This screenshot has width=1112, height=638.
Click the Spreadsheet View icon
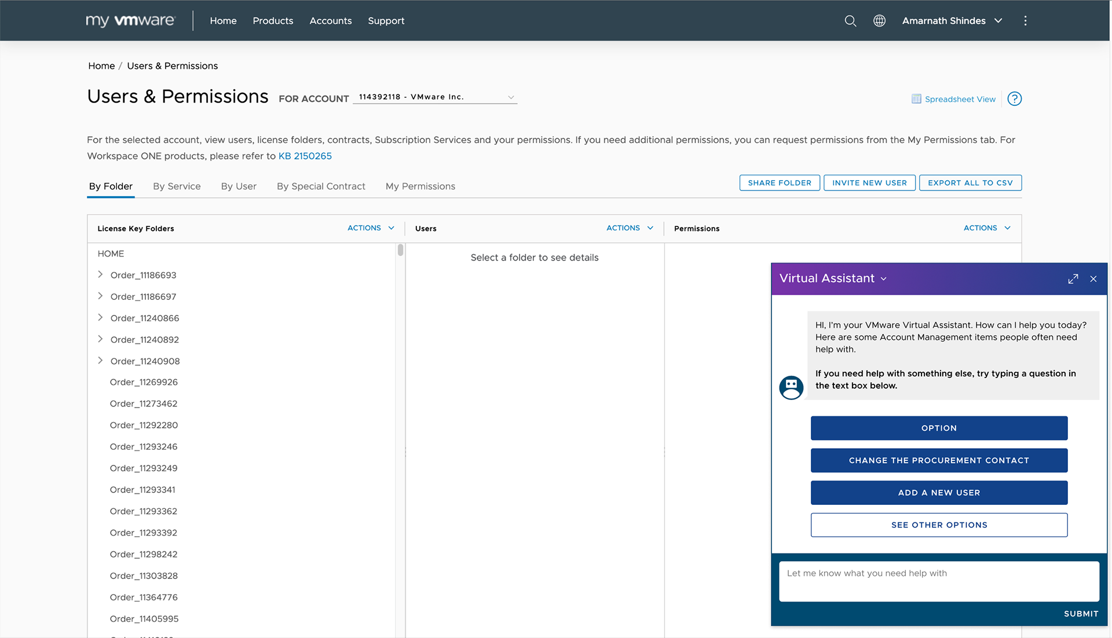pyautogui.click(x=916, y=99)
